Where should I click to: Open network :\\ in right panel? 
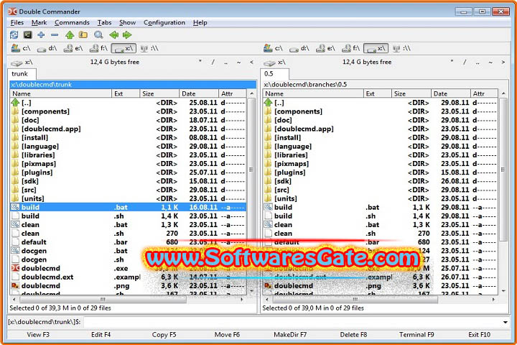pos(401,49)
